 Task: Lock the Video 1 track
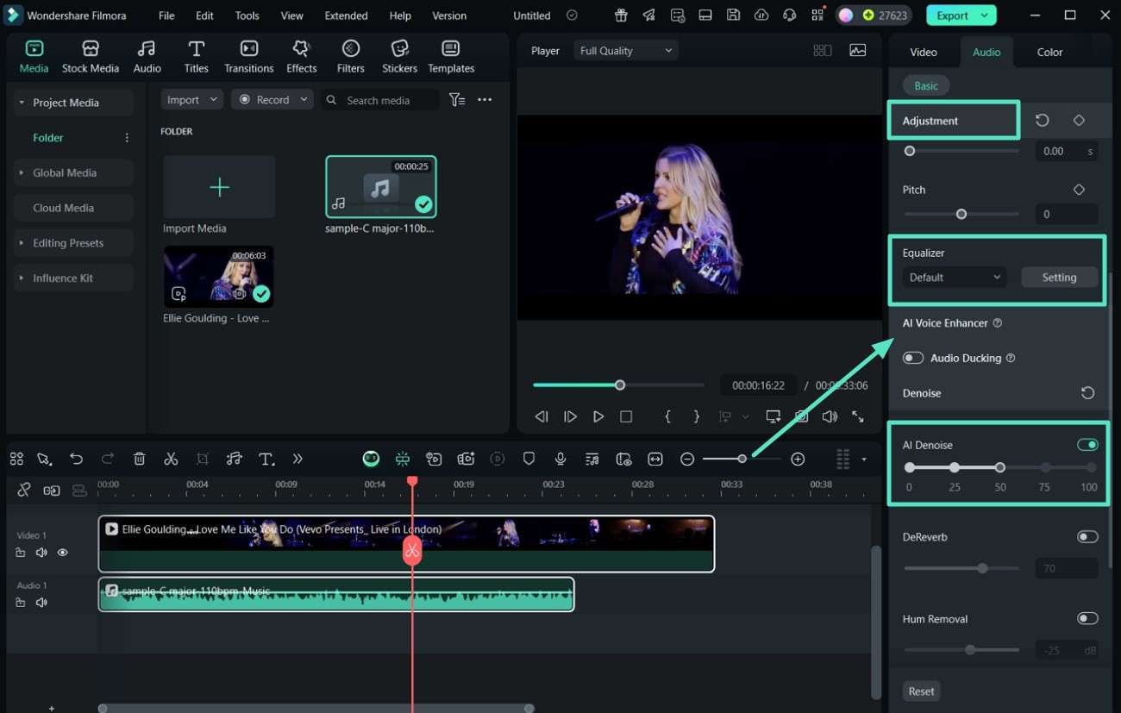click(21, 553)
